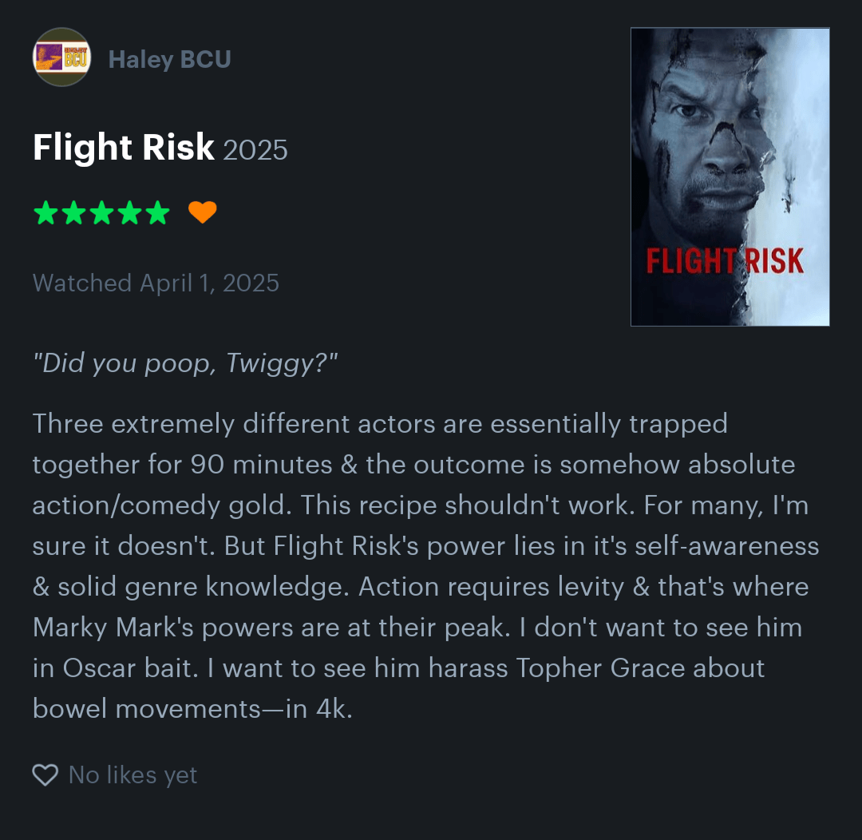The height and width of the screenshot is (840, 862).
Task: Click the 2025 release year link
Action: (x=255, y=150)
